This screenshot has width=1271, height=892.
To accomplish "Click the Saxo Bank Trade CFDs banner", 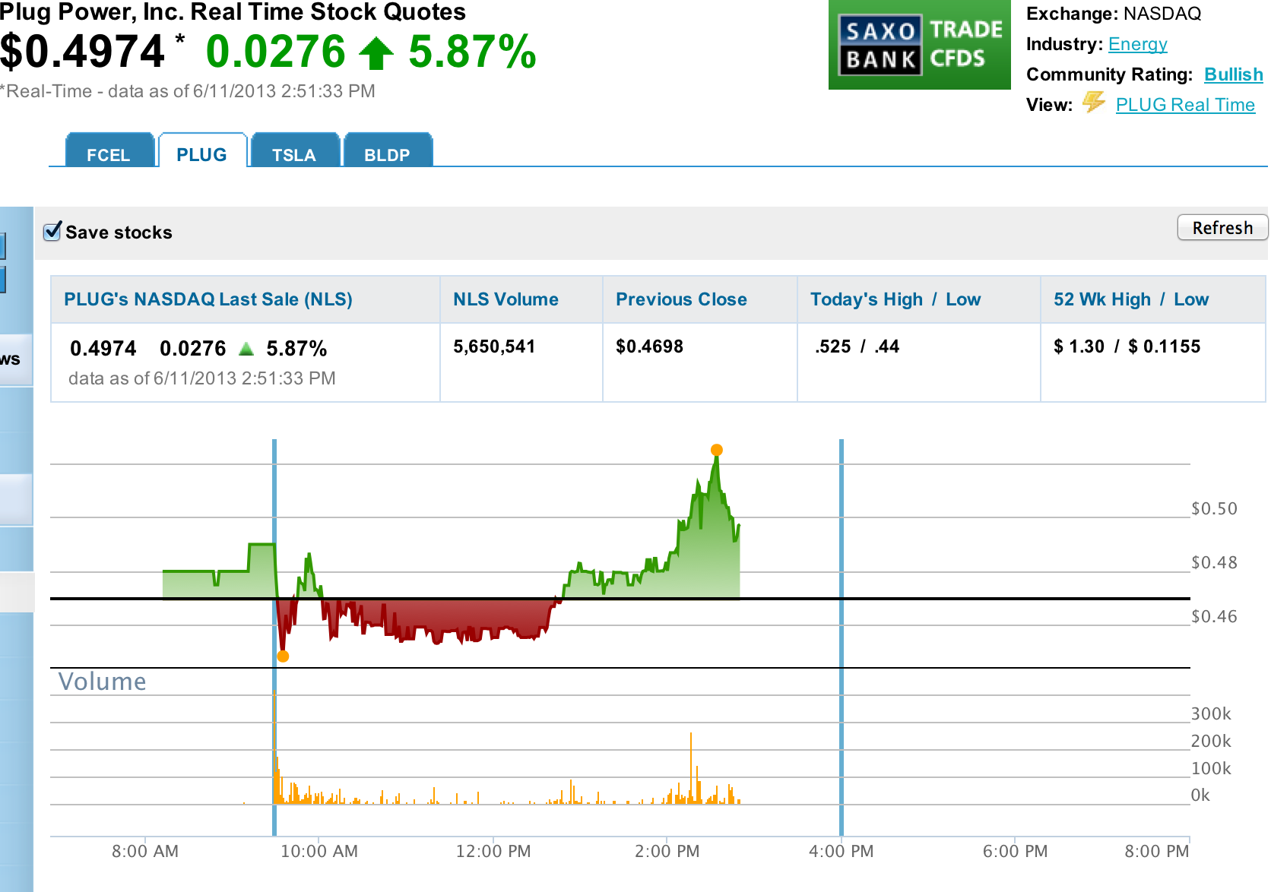I will [919, 45].
